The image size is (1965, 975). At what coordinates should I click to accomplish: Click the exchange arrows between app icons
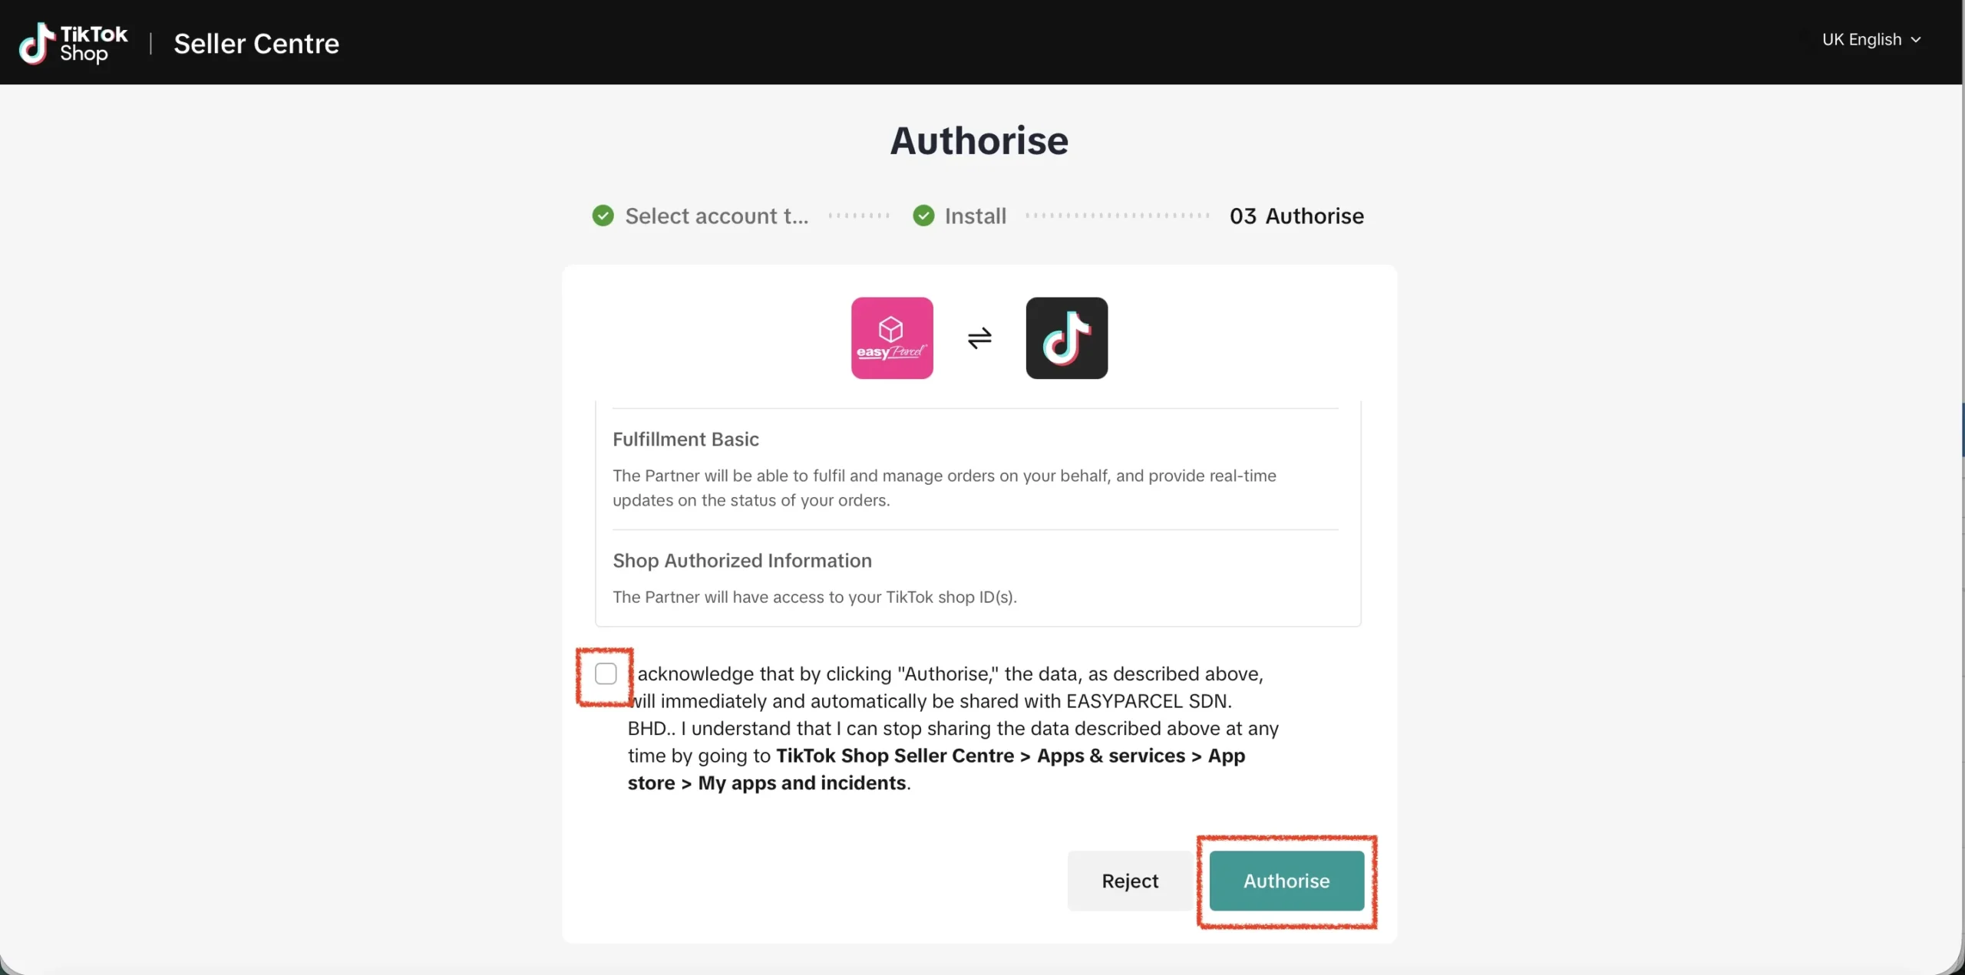979,338
